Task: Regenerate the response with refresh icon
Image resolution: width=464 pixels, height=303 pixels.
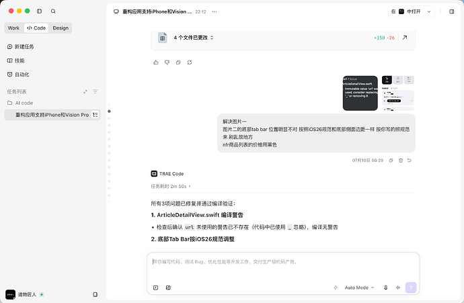Action: (190, 62)
